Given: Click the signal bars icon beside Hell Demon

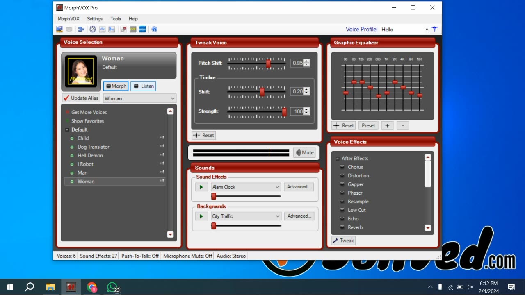Looking at the screenshot, I should (162, 155).
